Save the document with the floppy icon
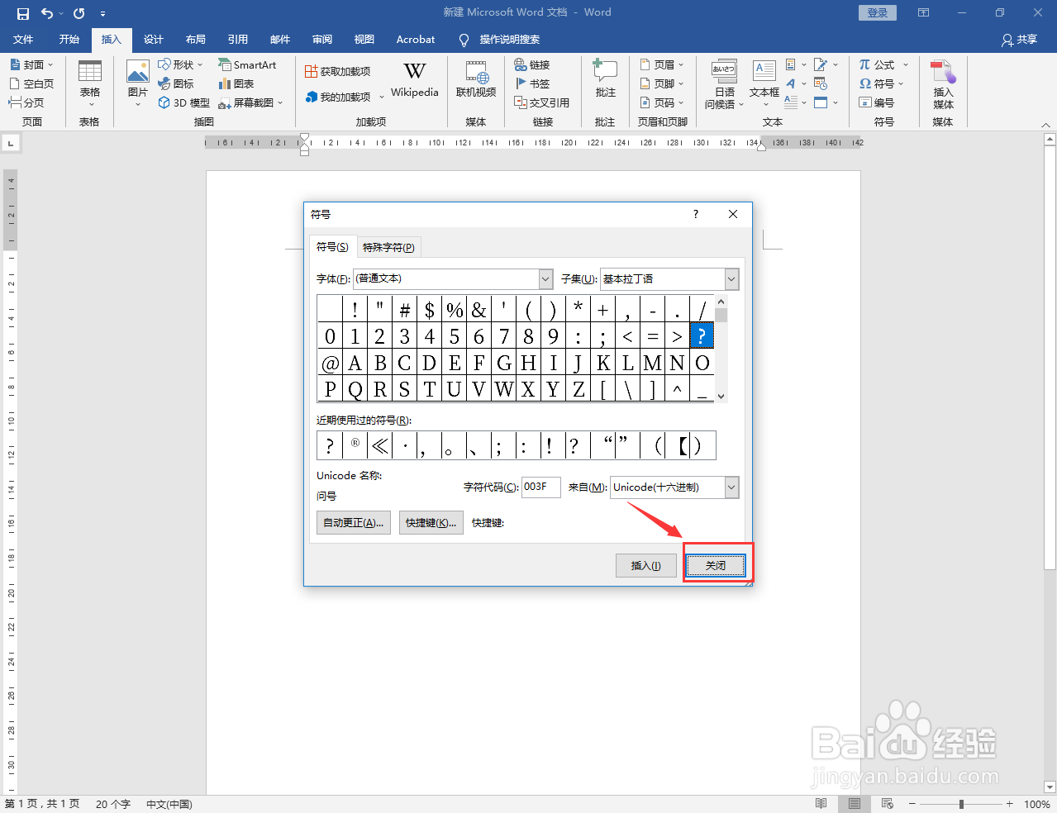This screenshot has height=813, width=1057. pos(23,13)
